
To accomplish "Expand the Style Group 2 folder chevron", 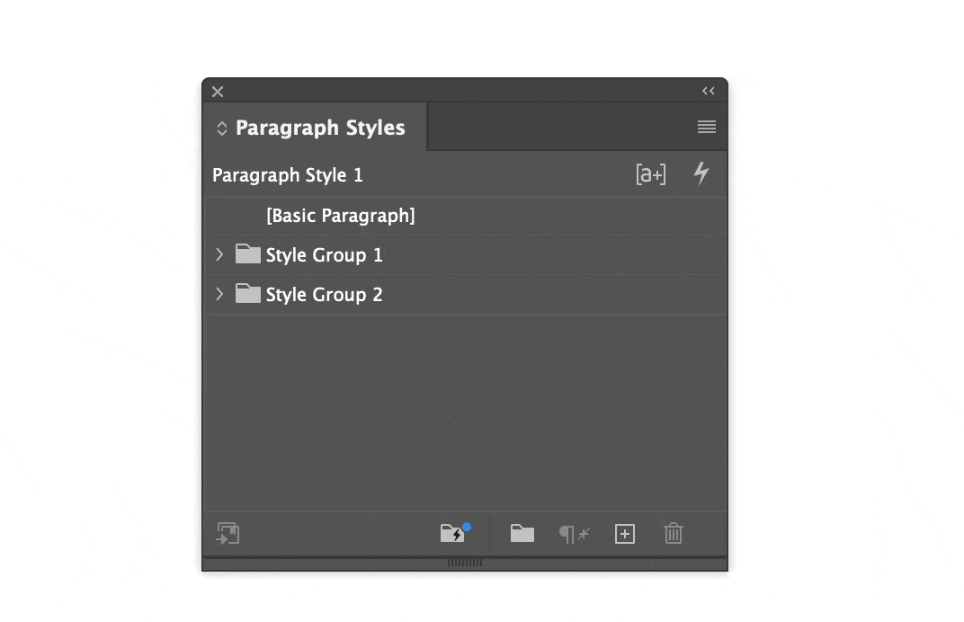I will coord(219,294).
